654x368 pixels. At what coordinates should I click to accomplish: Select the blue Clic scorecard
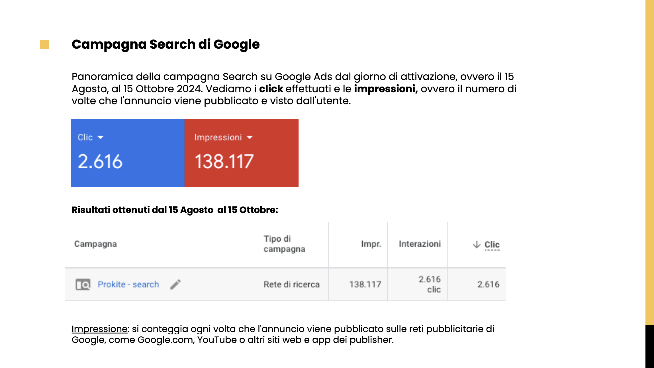tap(128, 153)
